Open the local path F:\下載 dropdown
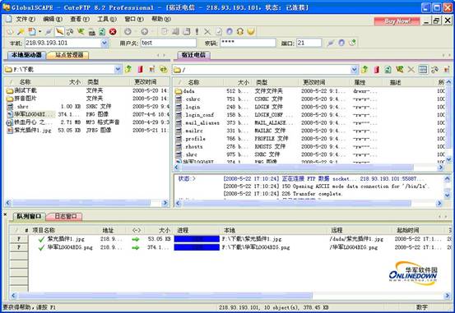Viewport: 455px width, 313px height. click(x=118, y=69)
